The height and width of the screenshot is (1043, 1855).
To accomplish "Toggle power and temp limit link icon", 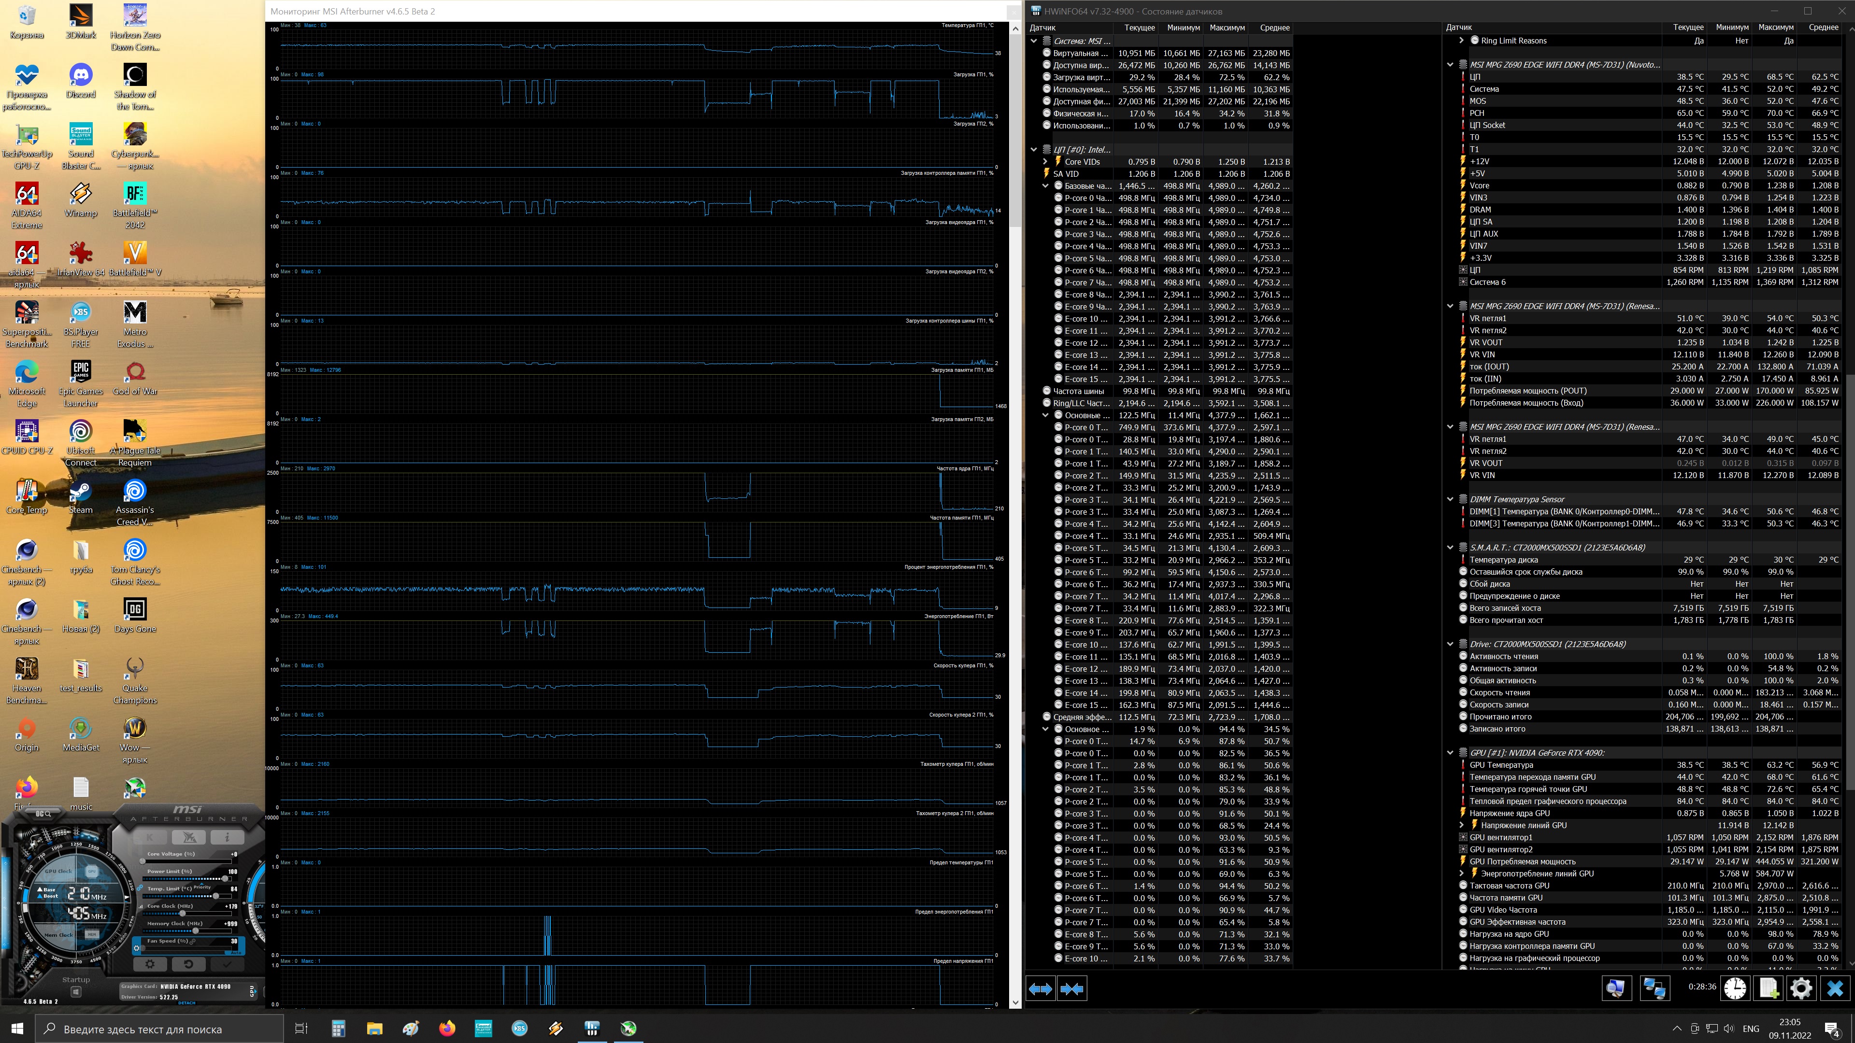I will click(140, 888).
